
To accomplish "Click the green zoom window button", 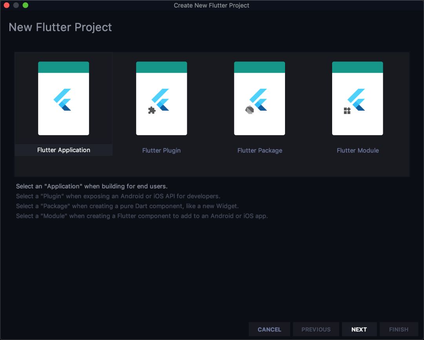I will [26, 5].
